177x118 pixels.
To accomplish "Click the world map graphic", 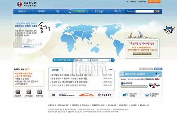I will 89,39.
